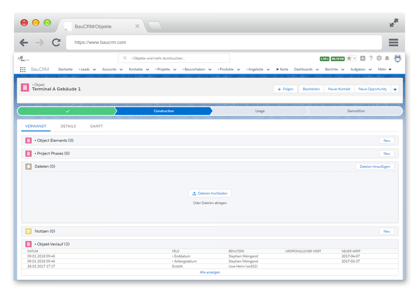Click the Alle anzeigen link
The width and height of the screenshot is (419, 293).
pos(210,272)
